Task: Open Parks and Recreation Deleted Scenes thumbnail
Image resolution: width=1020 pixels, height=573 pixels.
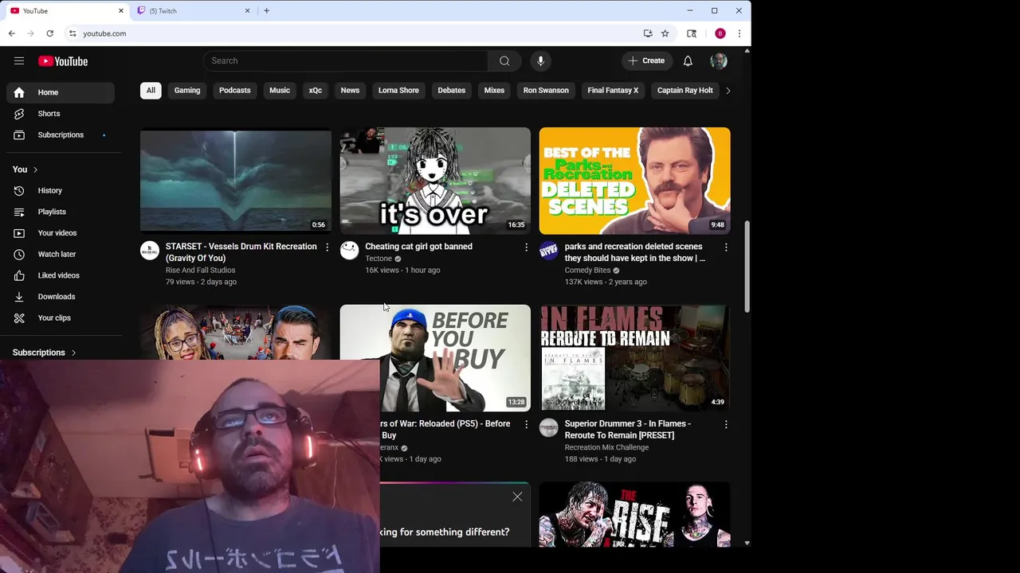Action: pyautogui.click(x=634, y=181)
